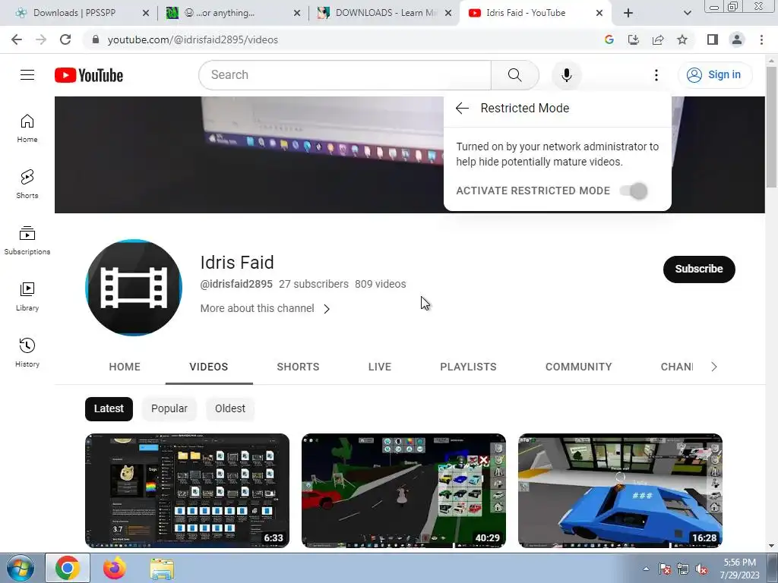Image resolution: width=778 pixels, height=583 pixels.
Task: Click the site lock icon
Action: 96,39
